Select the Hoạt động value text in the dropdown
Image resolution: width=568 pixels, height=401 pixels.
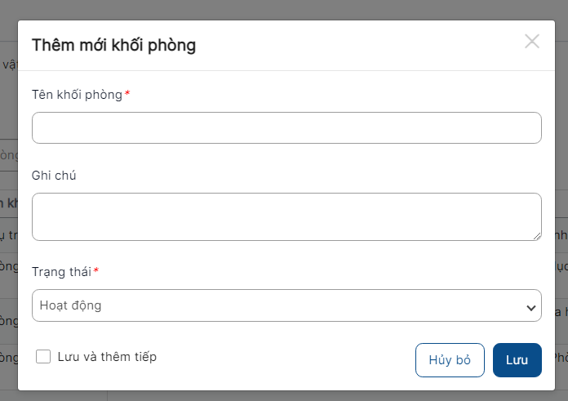click(x=70, y=305)
